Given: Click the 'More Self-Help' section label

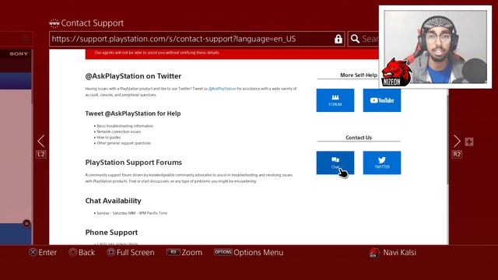Looking at the screenshot, I should (359, 75).
